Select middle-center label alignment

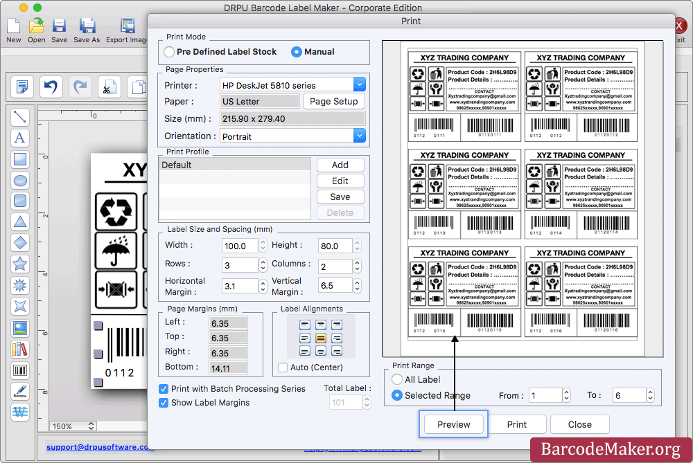click(321, 338)
